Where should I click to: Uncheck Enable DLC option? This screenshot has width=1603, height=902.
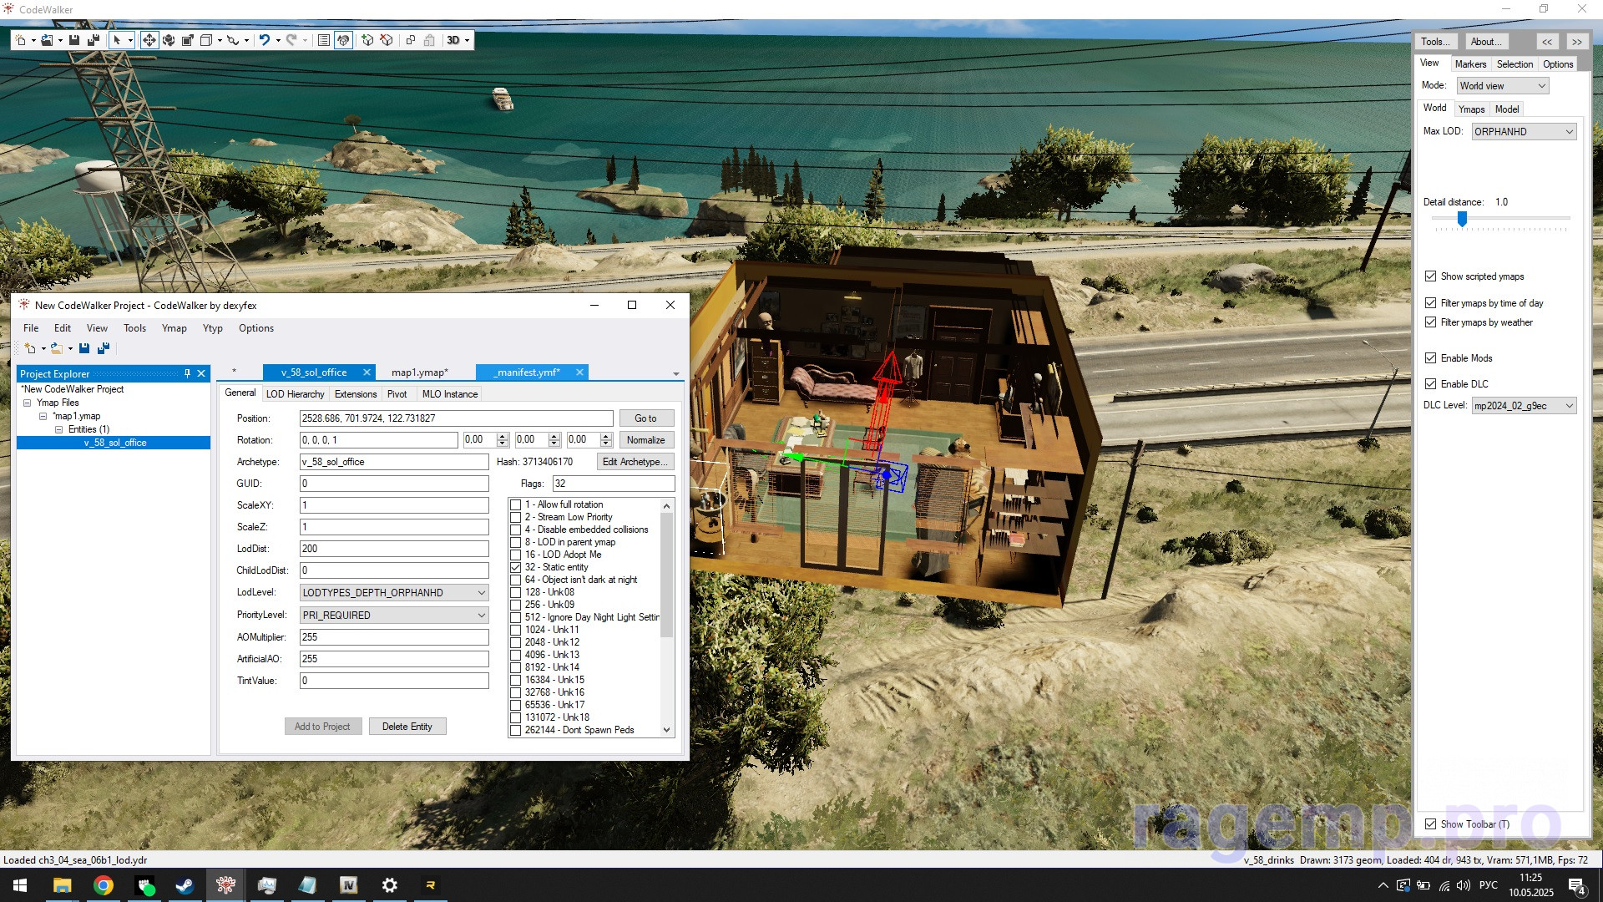(1430, 384)
